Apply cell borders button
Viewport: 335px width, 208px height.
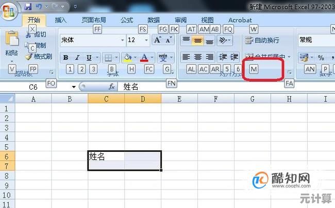click(108, 57)
